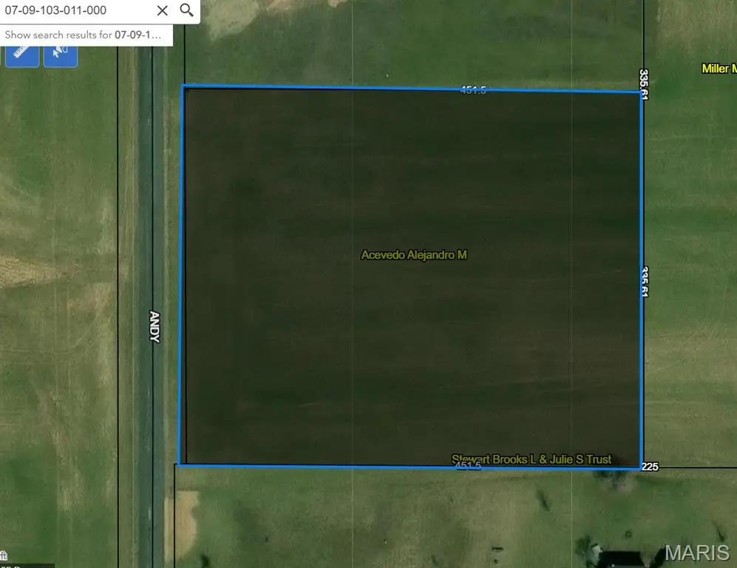Click the map scale bar
737x568 pixels.
[26, 565]
